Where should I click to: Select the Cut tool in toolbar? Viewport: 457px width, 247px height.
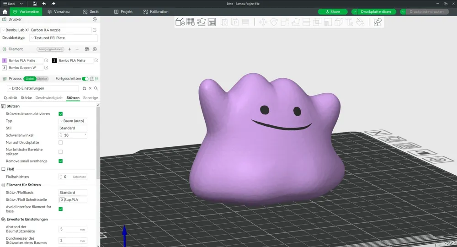click(306, 22)
